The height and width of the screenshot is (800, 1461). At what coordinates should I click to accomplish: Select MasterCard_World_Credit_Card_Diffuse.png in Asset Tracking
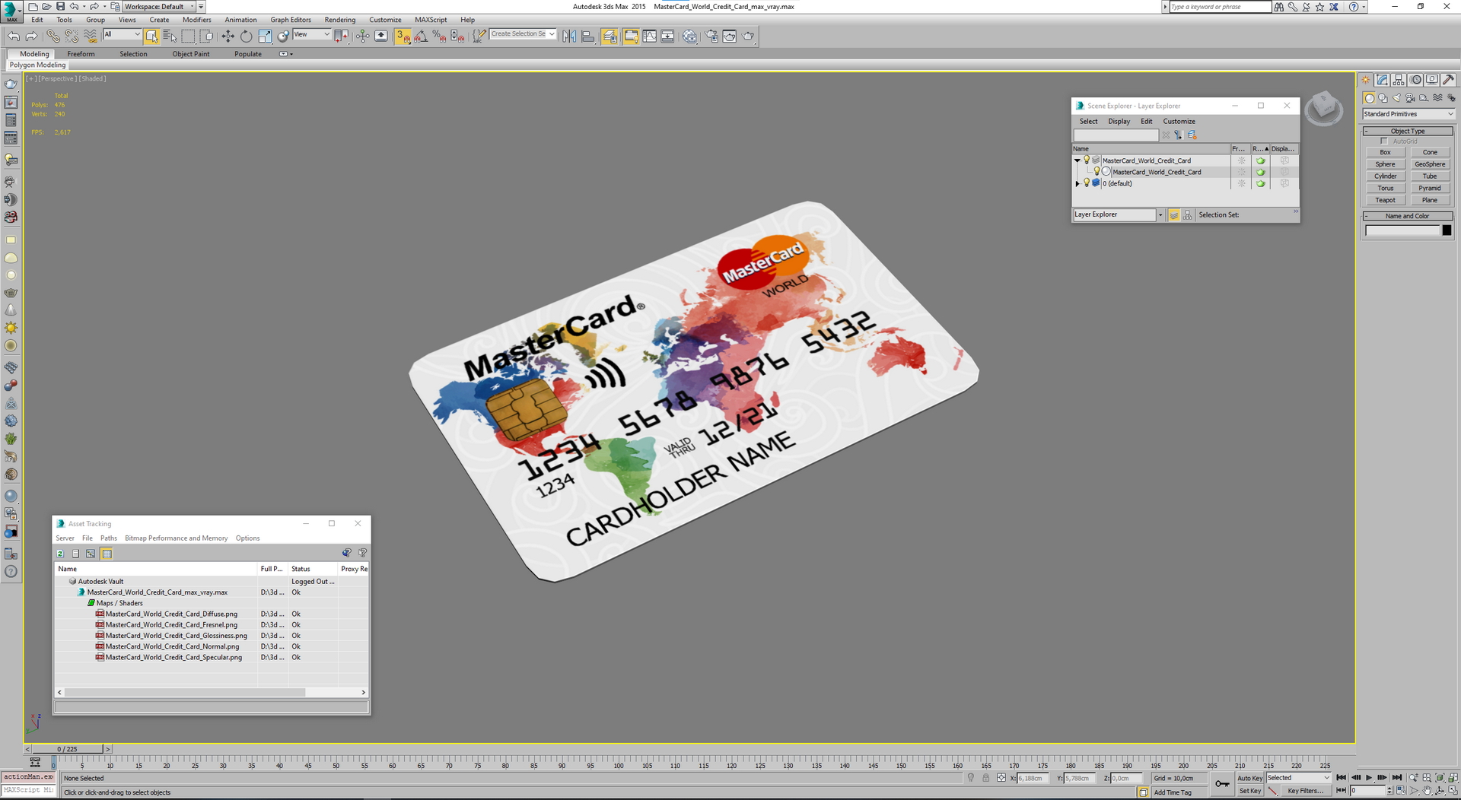pos(171,614)
